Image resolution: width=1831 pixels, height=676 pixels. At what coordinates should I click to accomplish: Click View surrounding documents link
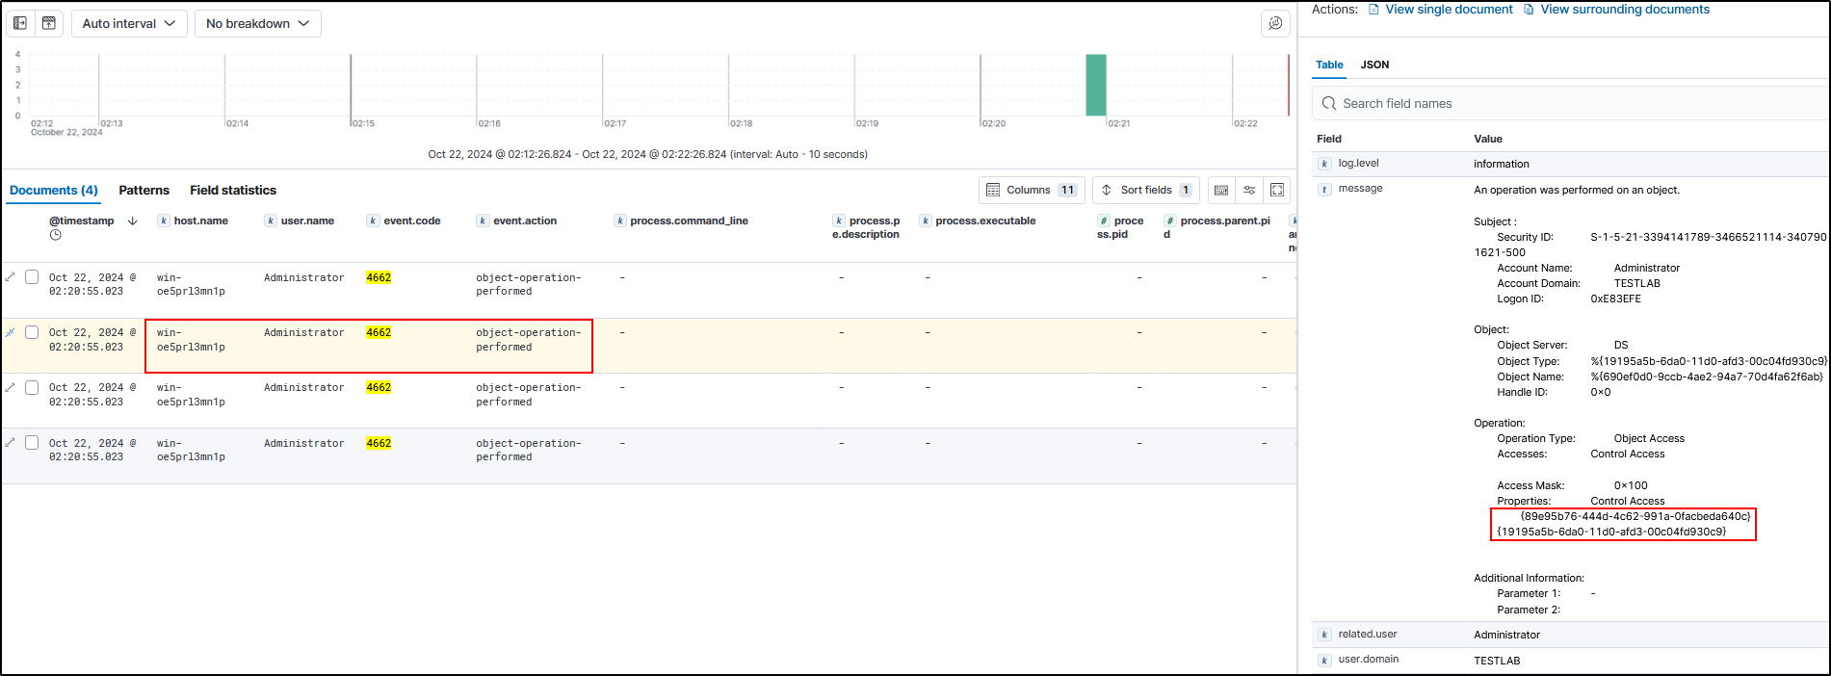pyautogui.click(x=1624, y=10)
